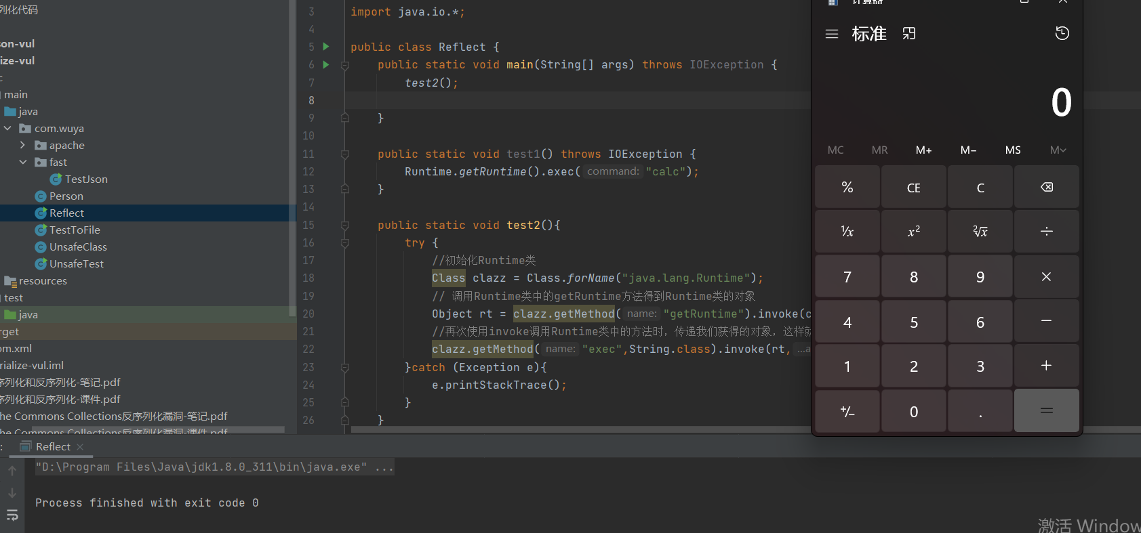Click the M- memory subtract button

coord(968,150)
